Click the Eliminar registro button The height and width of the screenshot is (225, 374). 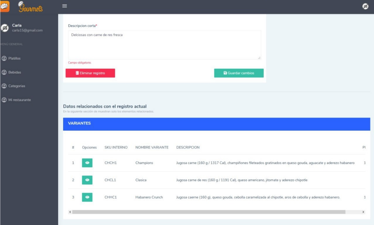click(90, 73)
